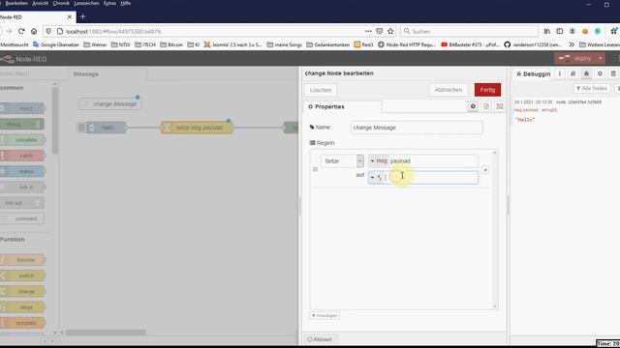The image size is (620, 348).
Task: Go to the browser home page icon
Action: (x=34, y=31)
